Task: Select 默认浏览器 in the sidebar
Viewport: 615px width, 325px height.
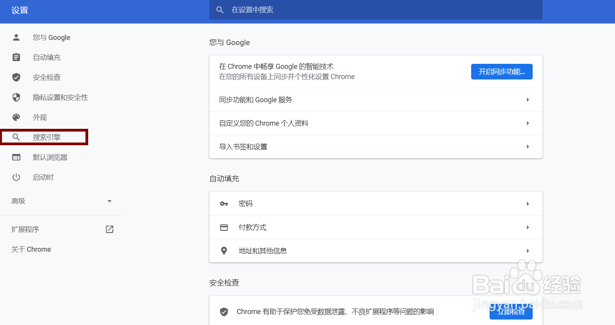Action: 50,157
